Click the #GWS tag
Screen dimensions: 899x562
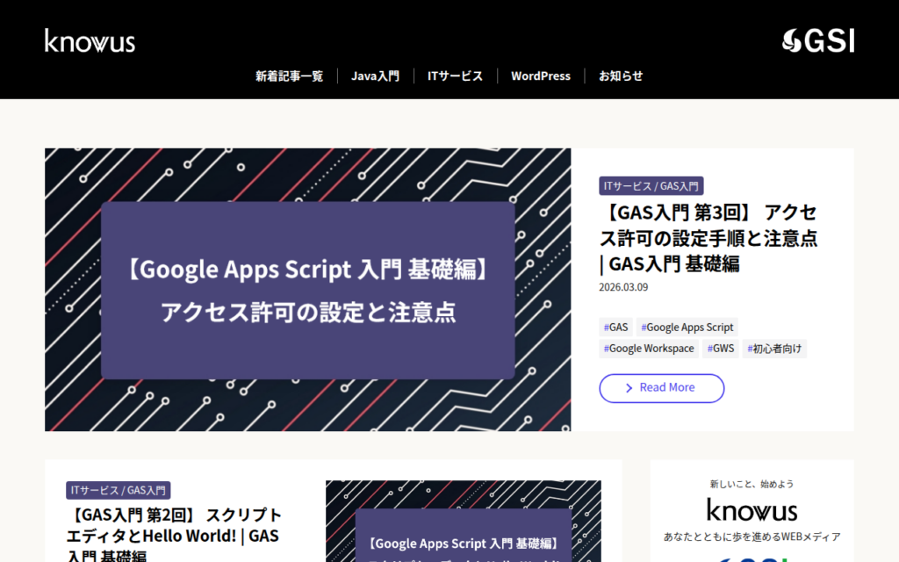[720, 349]
